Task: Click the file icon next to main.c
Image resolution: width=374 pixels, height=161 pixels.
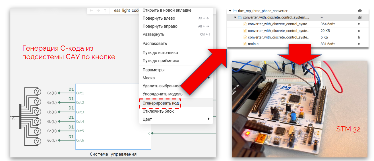Action: 245,44
